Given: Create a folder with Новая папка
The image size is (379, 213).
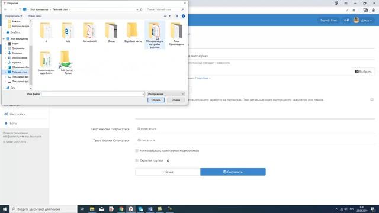Looking at the screenshot, I should [34, 16].
